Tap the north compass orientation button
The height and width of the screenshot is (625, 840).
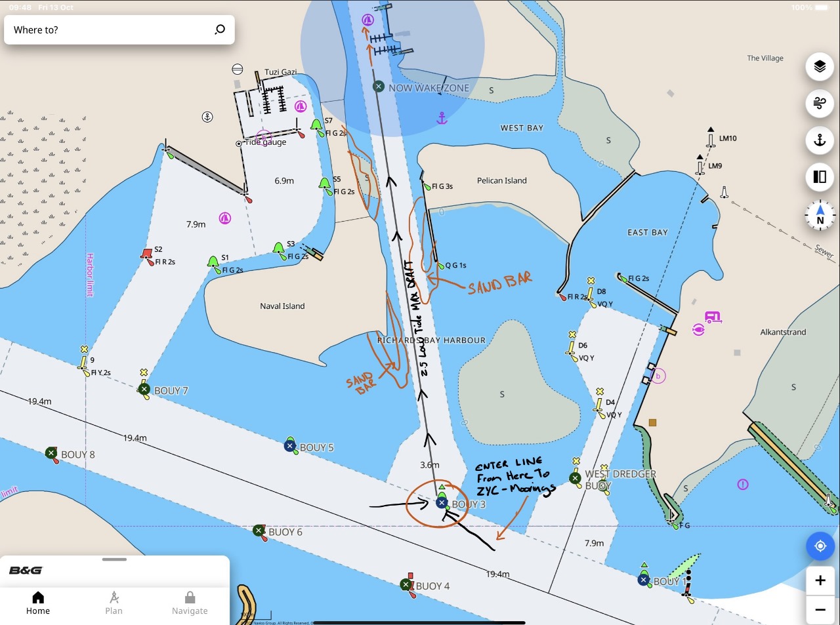click(820, 215)
